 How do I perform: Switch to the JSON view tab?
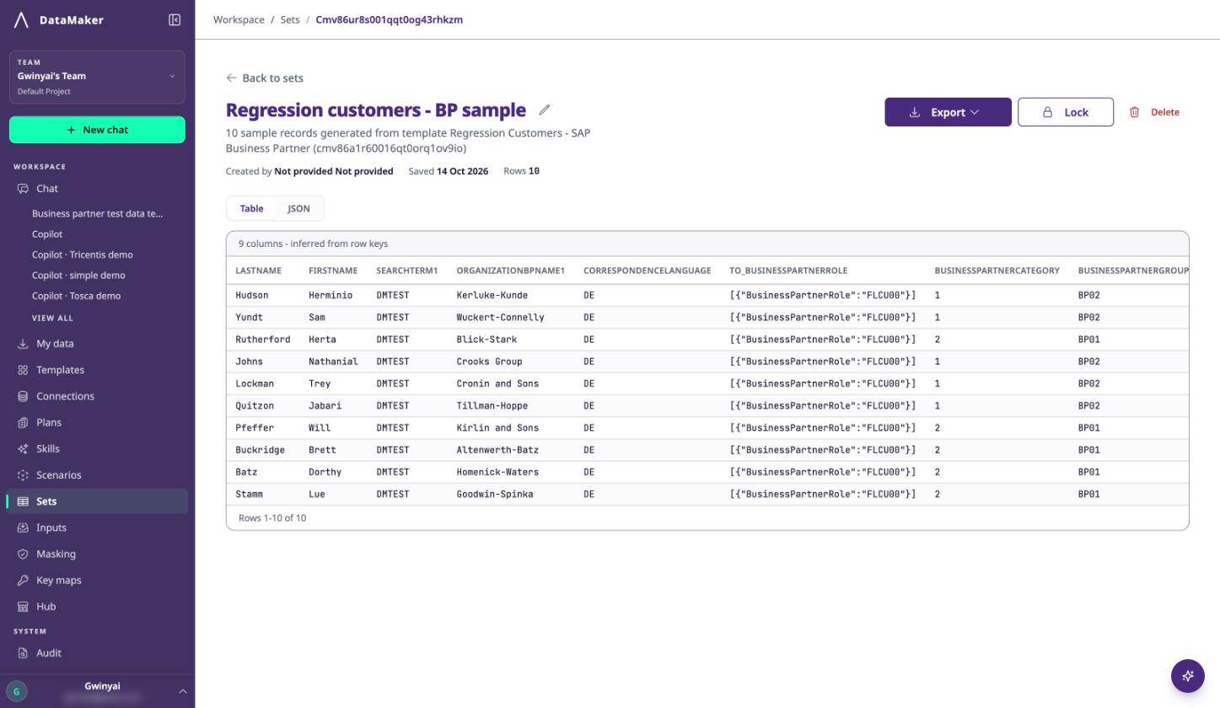(298, 208)
